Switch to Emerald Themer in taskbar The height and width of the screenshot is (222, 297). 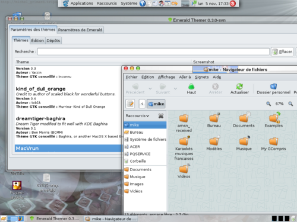54,218
